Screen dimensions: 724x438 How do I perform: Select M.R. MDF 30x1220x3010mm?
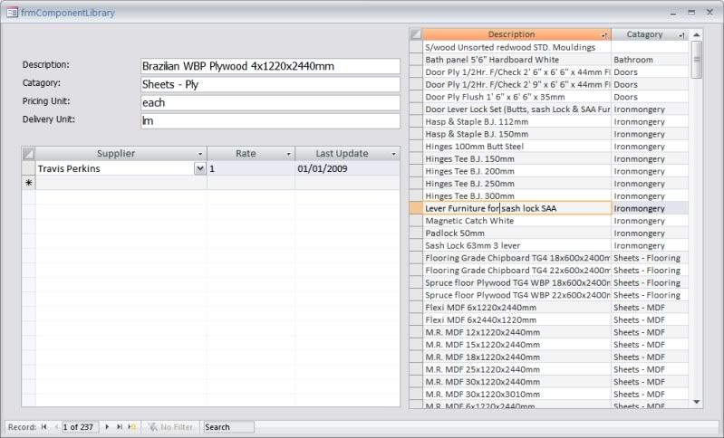tap(516, 395)
